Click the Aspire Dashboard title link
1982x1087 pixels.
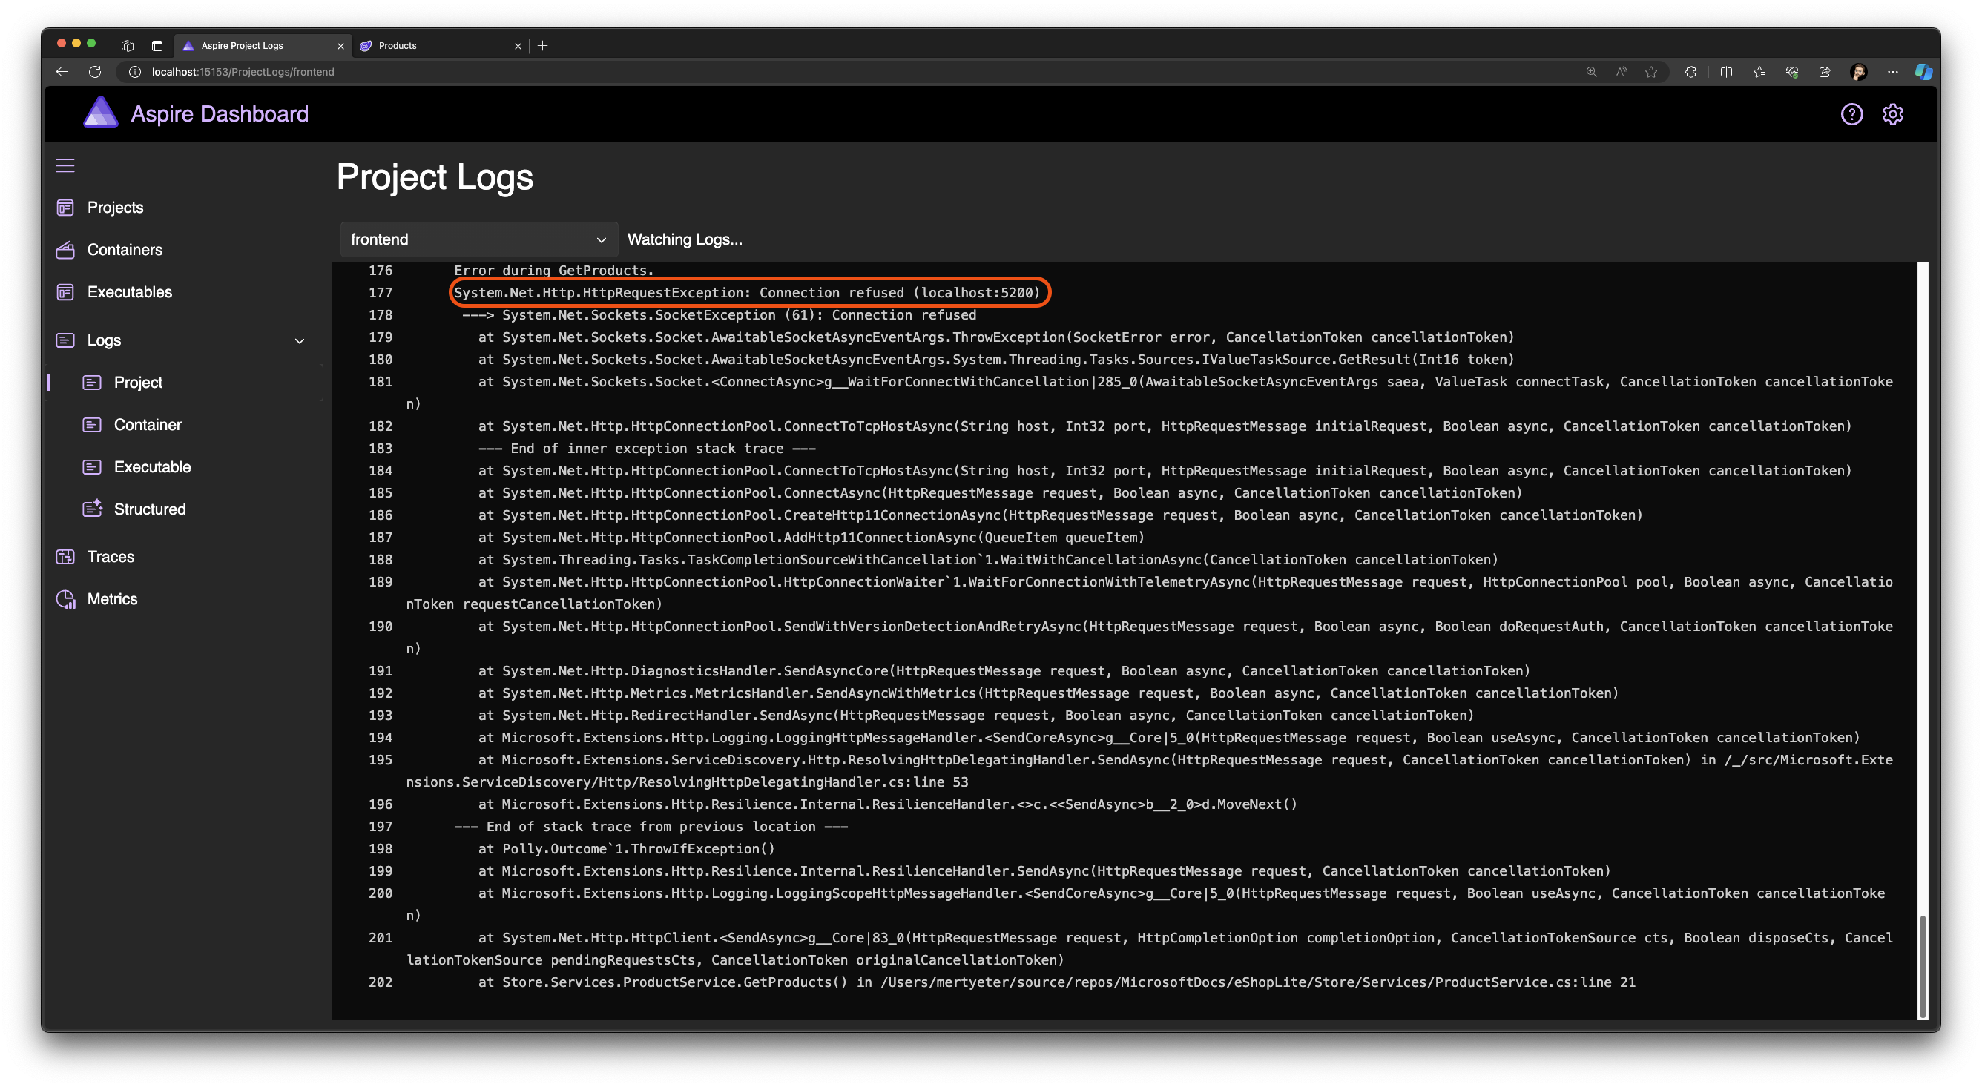click(220, 114)
